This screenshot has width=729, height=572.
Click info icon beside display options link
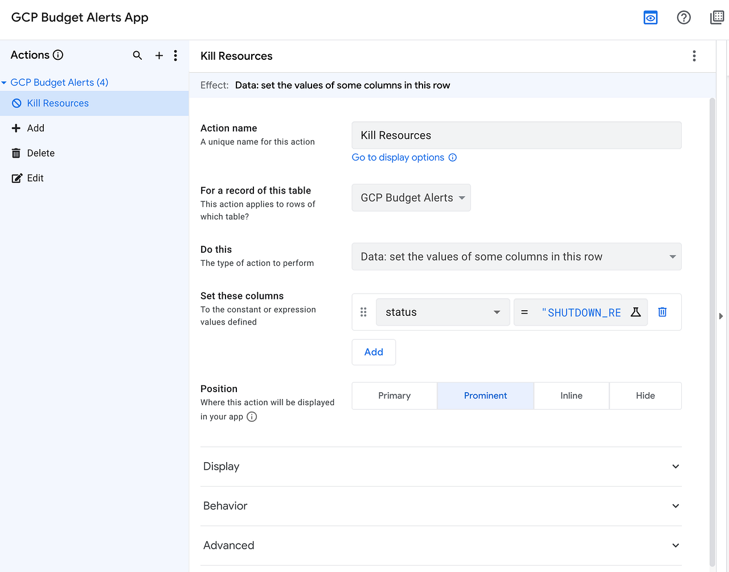pyautogui.click(x=453, y=158)
